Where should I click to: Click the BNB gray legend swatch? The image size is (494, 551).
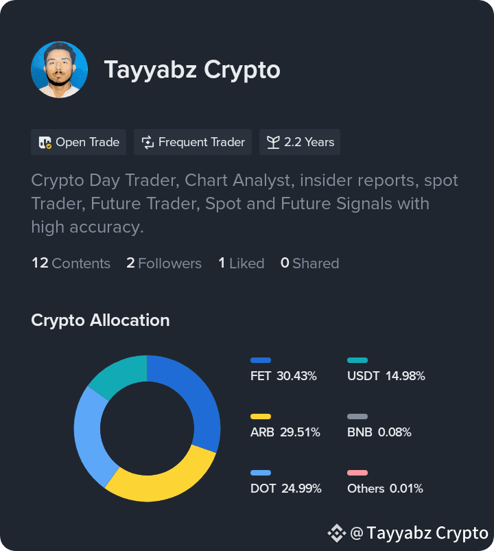tap(357, 417)
